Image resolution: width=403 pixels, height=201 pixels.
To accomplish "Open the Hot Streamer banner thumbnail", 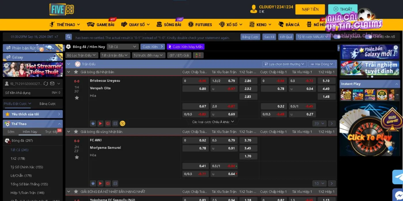I will [x=33, y=69].
